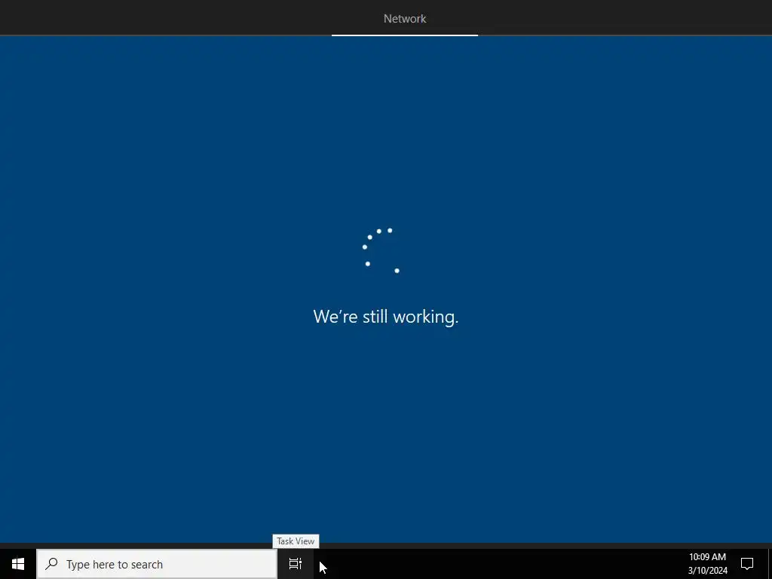This screenshot has height=579, width=772.
Task: Click the Type here to search box
Action: coord(157,564)
